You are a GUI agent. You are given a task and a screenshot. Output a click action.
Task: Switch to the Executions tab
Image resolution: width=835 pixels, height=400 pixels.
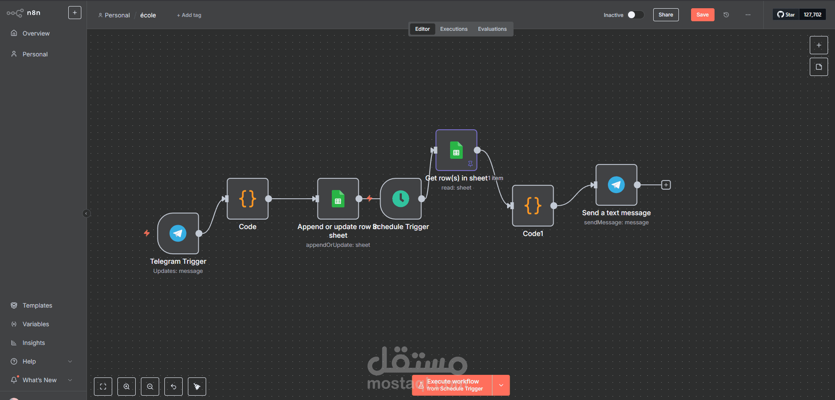tap(454, 29)
